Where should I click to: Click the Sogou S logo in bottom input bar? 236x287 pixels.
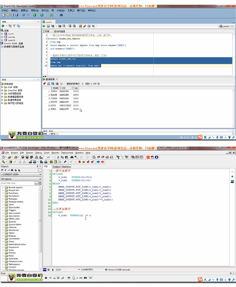click(200, 279)
